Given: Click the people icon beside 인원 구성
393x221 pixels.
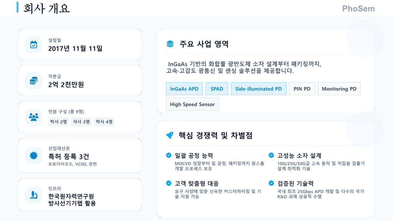Looking at the screenshot, I should 33,117.
